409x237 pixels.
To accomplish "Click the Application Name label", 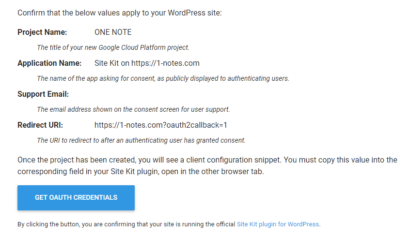I will point(49,63).
